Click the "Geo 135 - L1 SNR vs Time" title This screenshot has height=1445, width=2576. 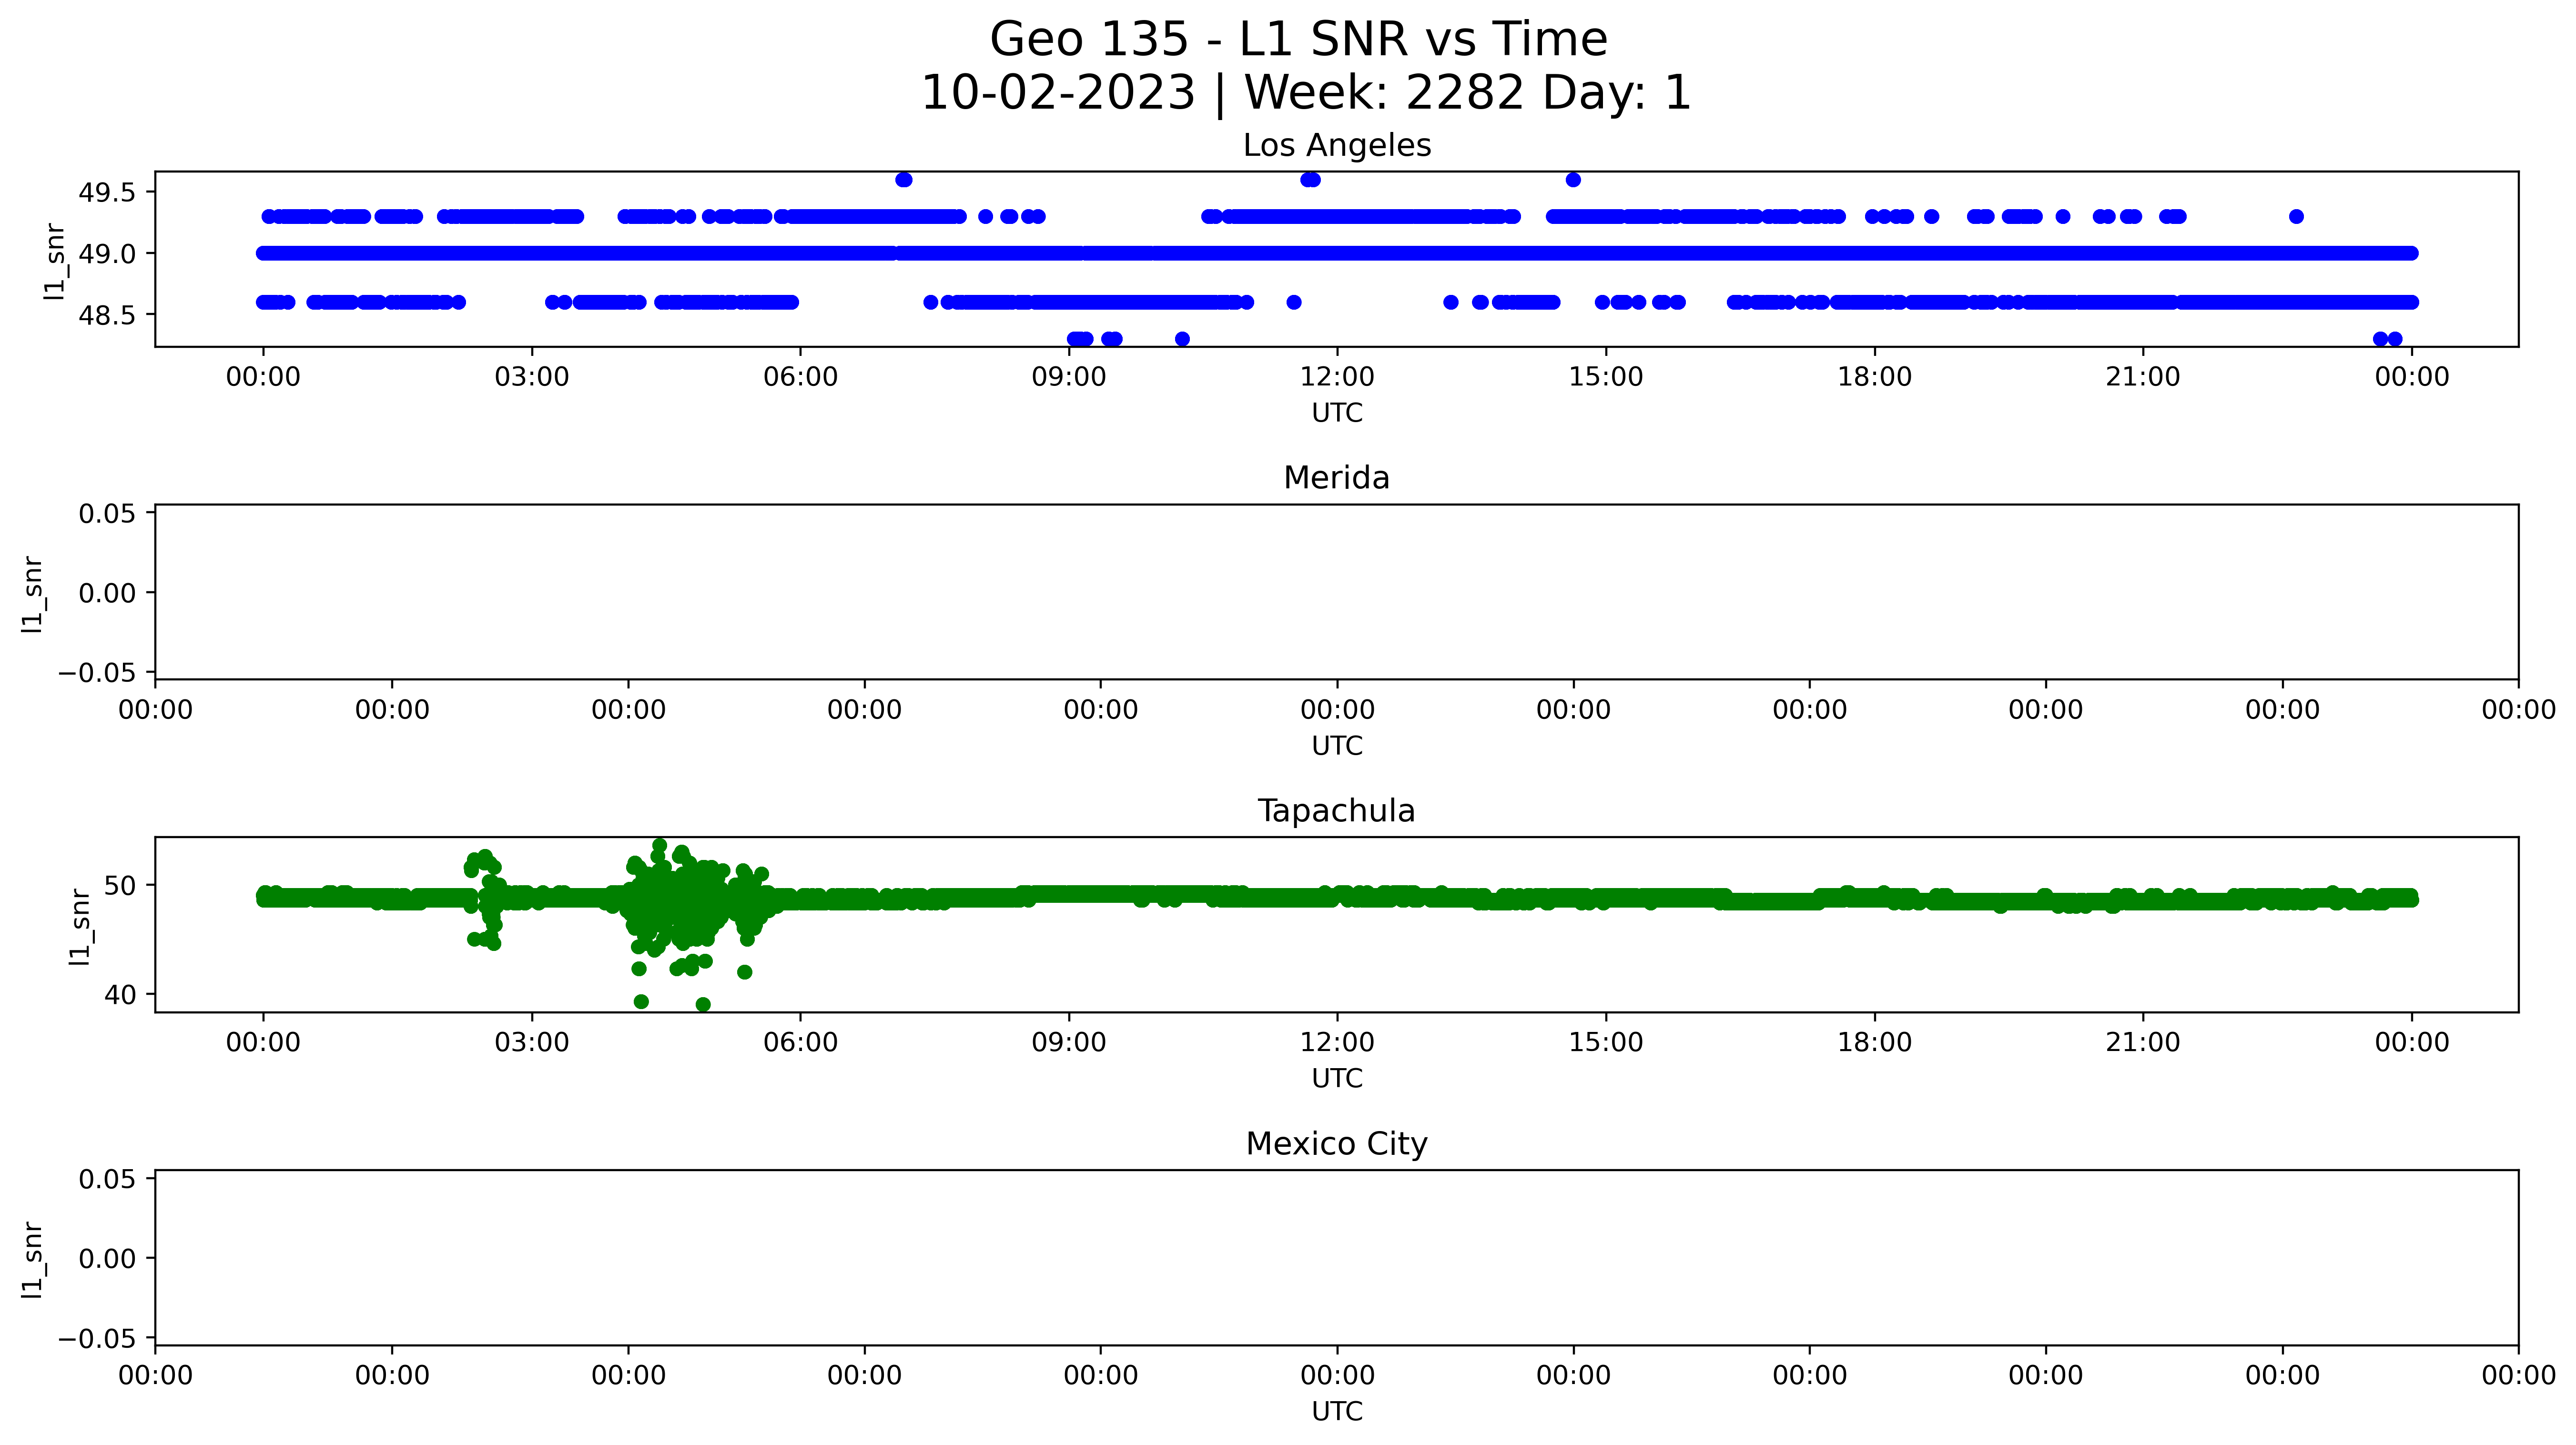point(1298,40)
